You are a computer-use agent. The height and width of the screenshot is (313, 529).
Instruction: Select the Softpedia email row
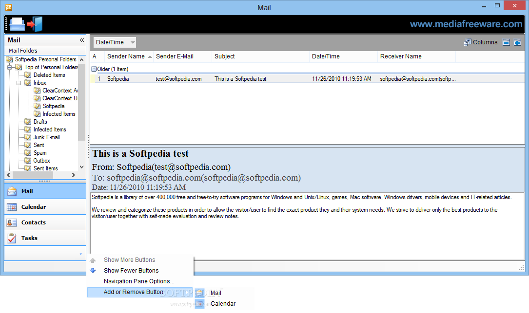(307, 79)
